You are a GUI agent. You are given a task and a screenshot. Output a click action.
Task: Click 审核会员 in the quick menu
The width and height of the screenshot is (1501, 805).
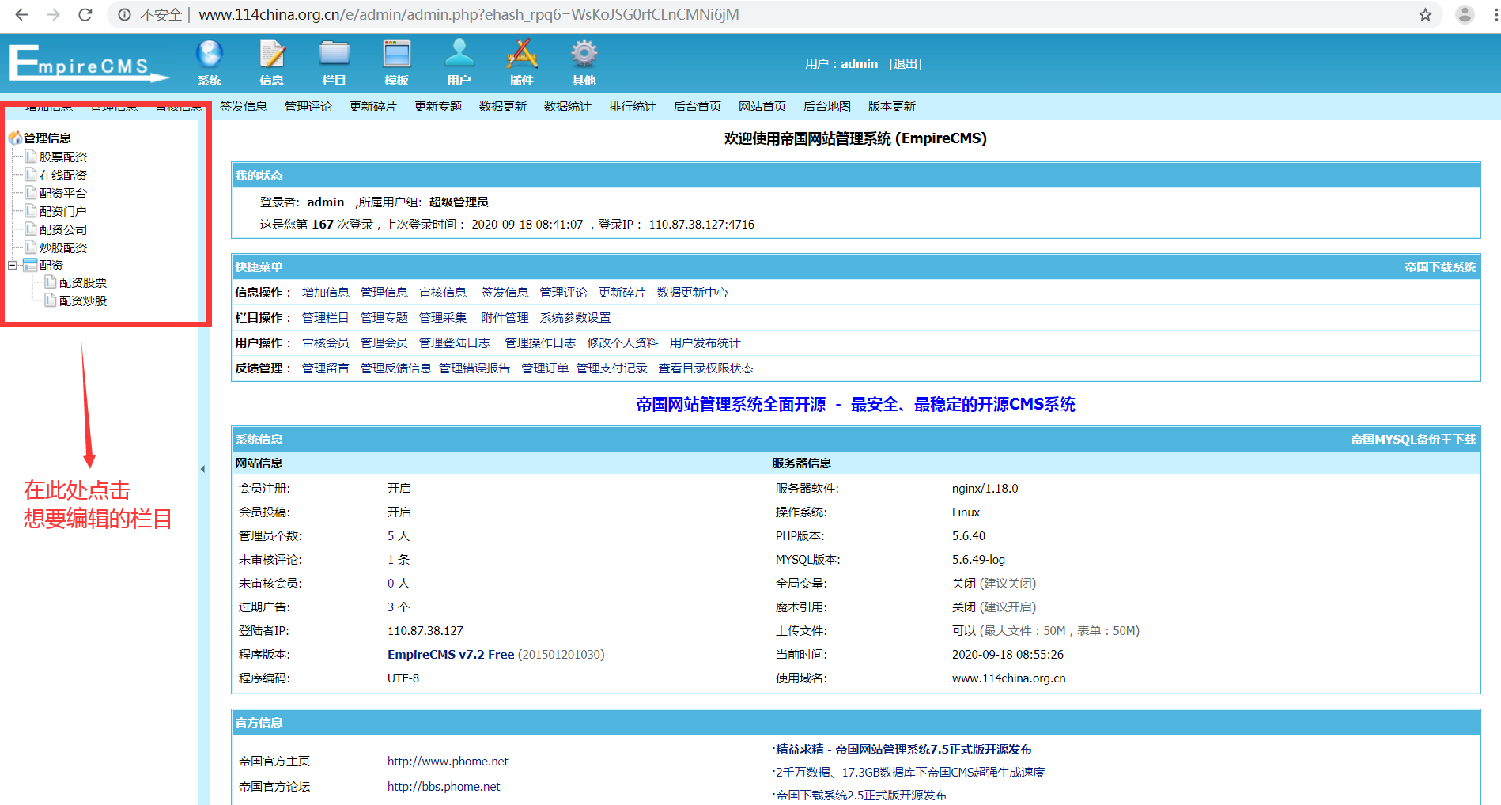(x=326, y=342)
